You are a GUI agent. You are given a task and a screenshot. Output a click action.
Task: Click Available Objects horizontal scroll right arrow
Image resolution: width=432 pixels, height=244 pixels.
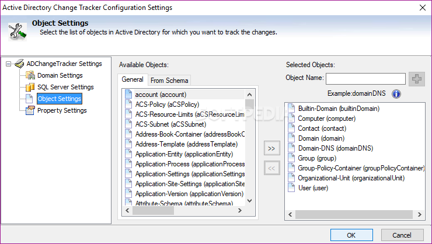pos(240,210)
